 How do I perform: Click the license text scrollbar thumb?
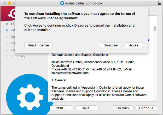(x=155, y=29)
